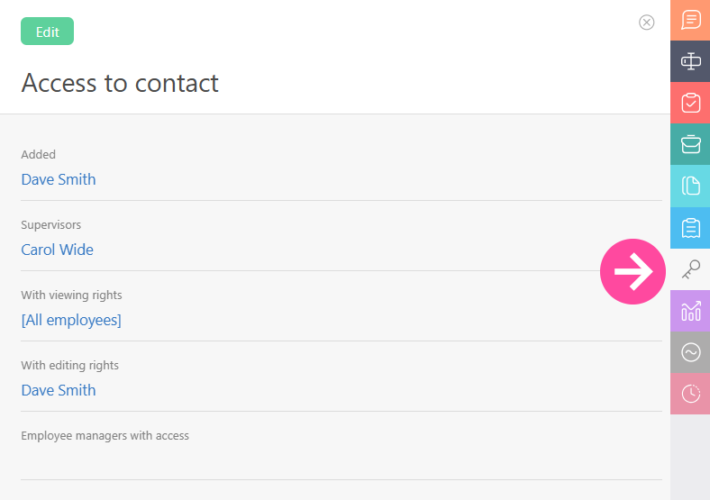
Task: Open the blue invoice receipt icon
Action: point(690,228)
